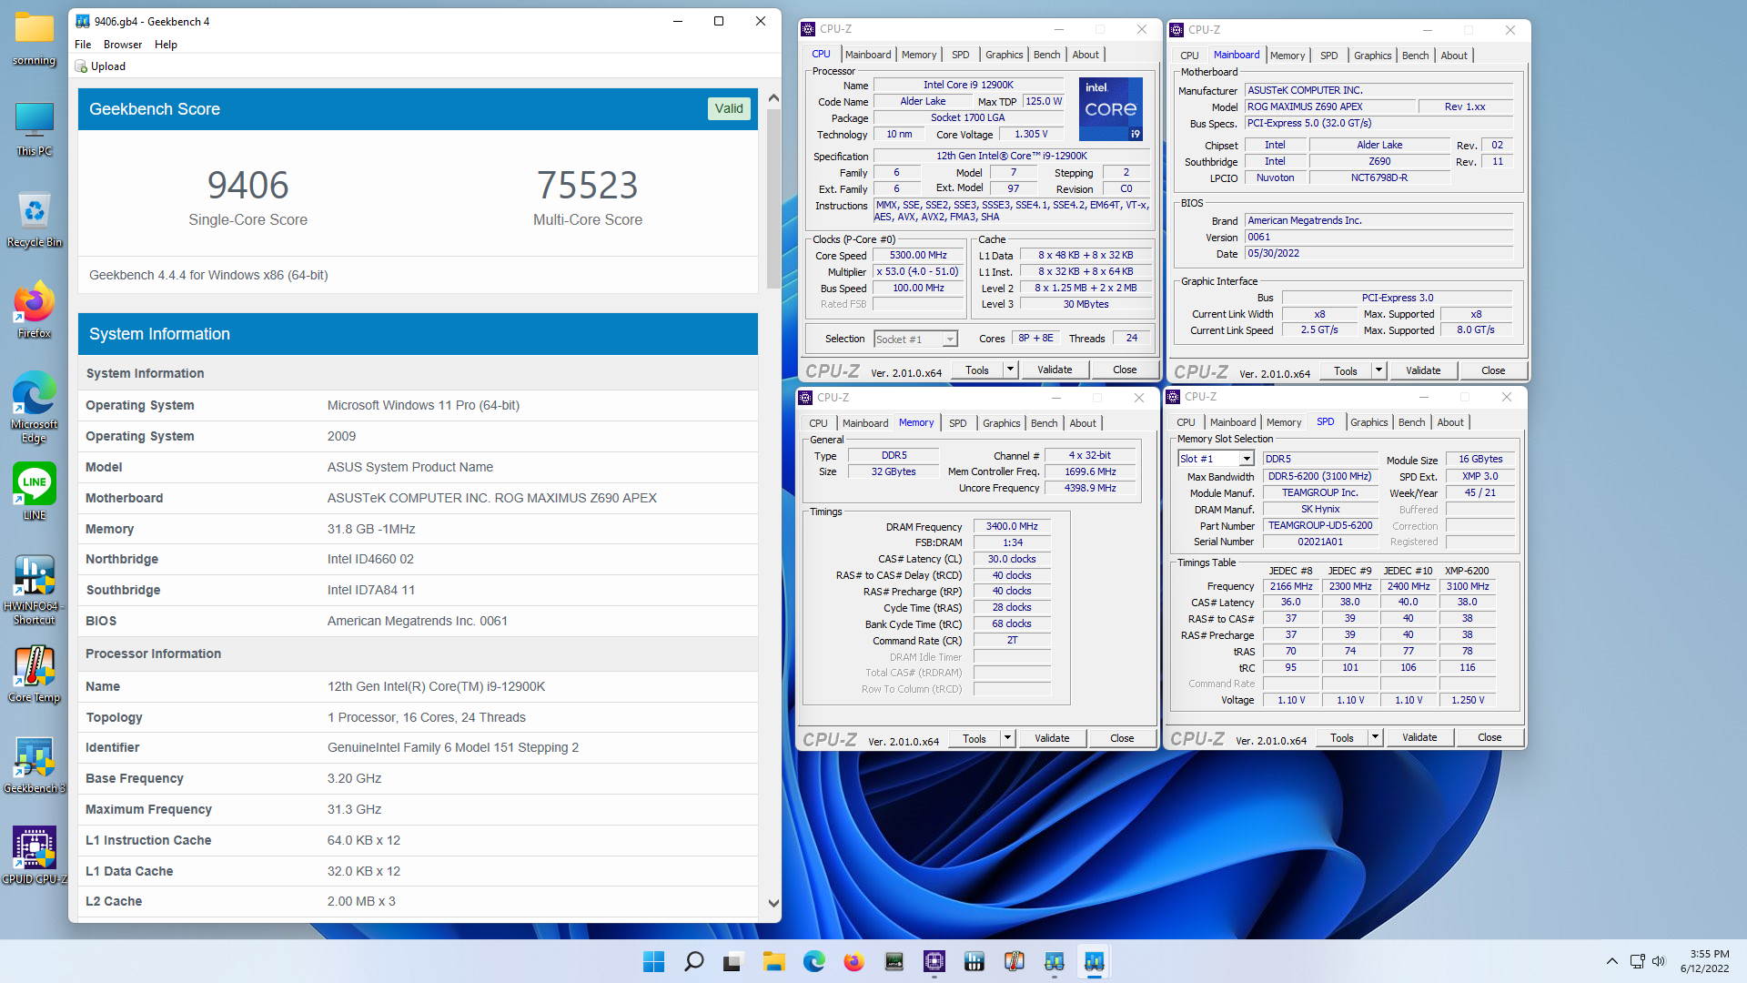Click the Core Speed 5300.00 MHz field
This screenshot has height=983, width=1747.
point(918,256)
